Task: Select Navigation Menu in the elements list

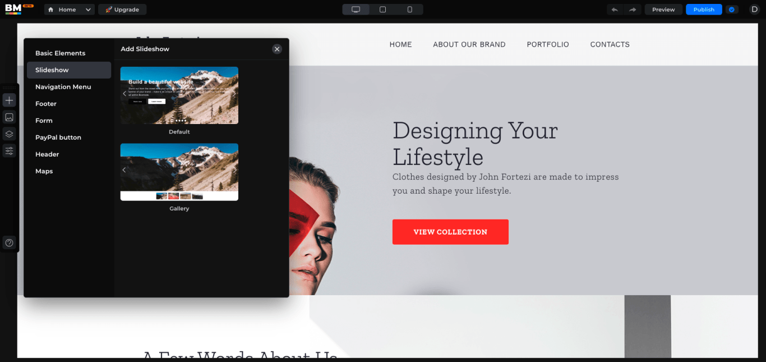Action: click(63, 86)
